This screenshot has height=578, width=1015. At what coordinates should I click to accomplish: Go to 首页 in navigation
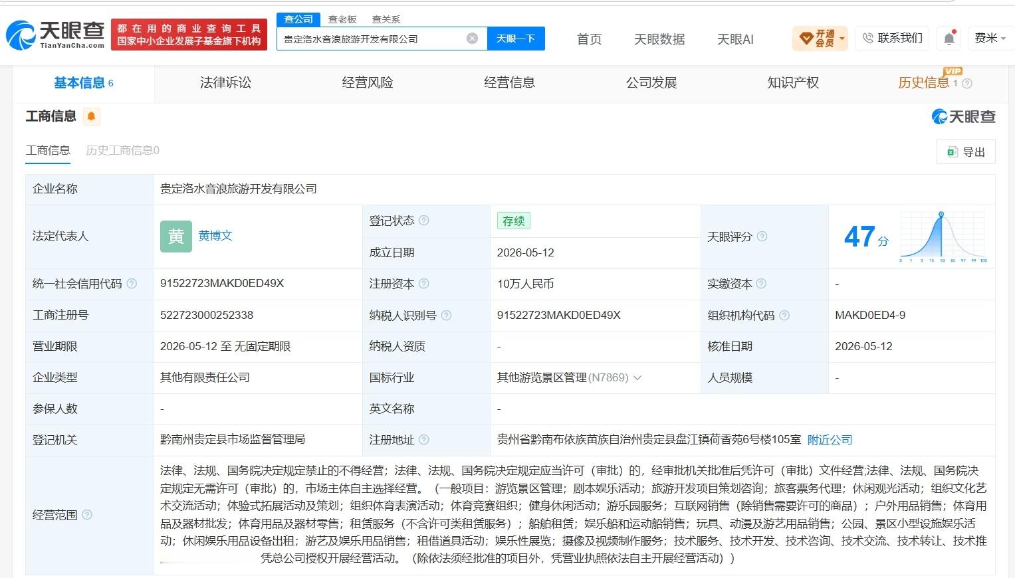point(589,39)
